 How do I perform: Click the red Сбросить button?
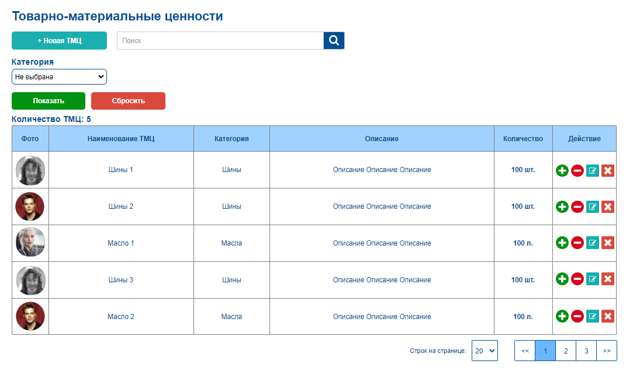129,101
